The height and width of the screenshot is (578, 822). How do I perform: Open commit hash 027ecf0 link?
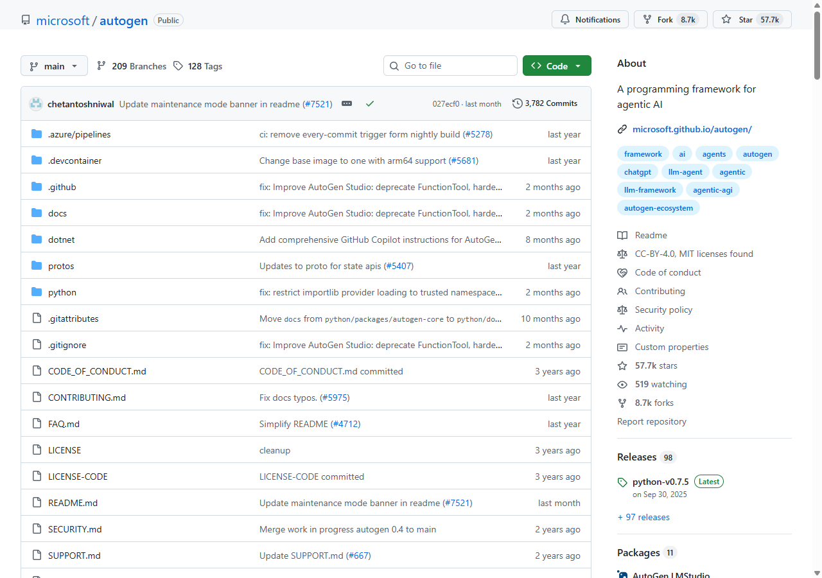446,103
